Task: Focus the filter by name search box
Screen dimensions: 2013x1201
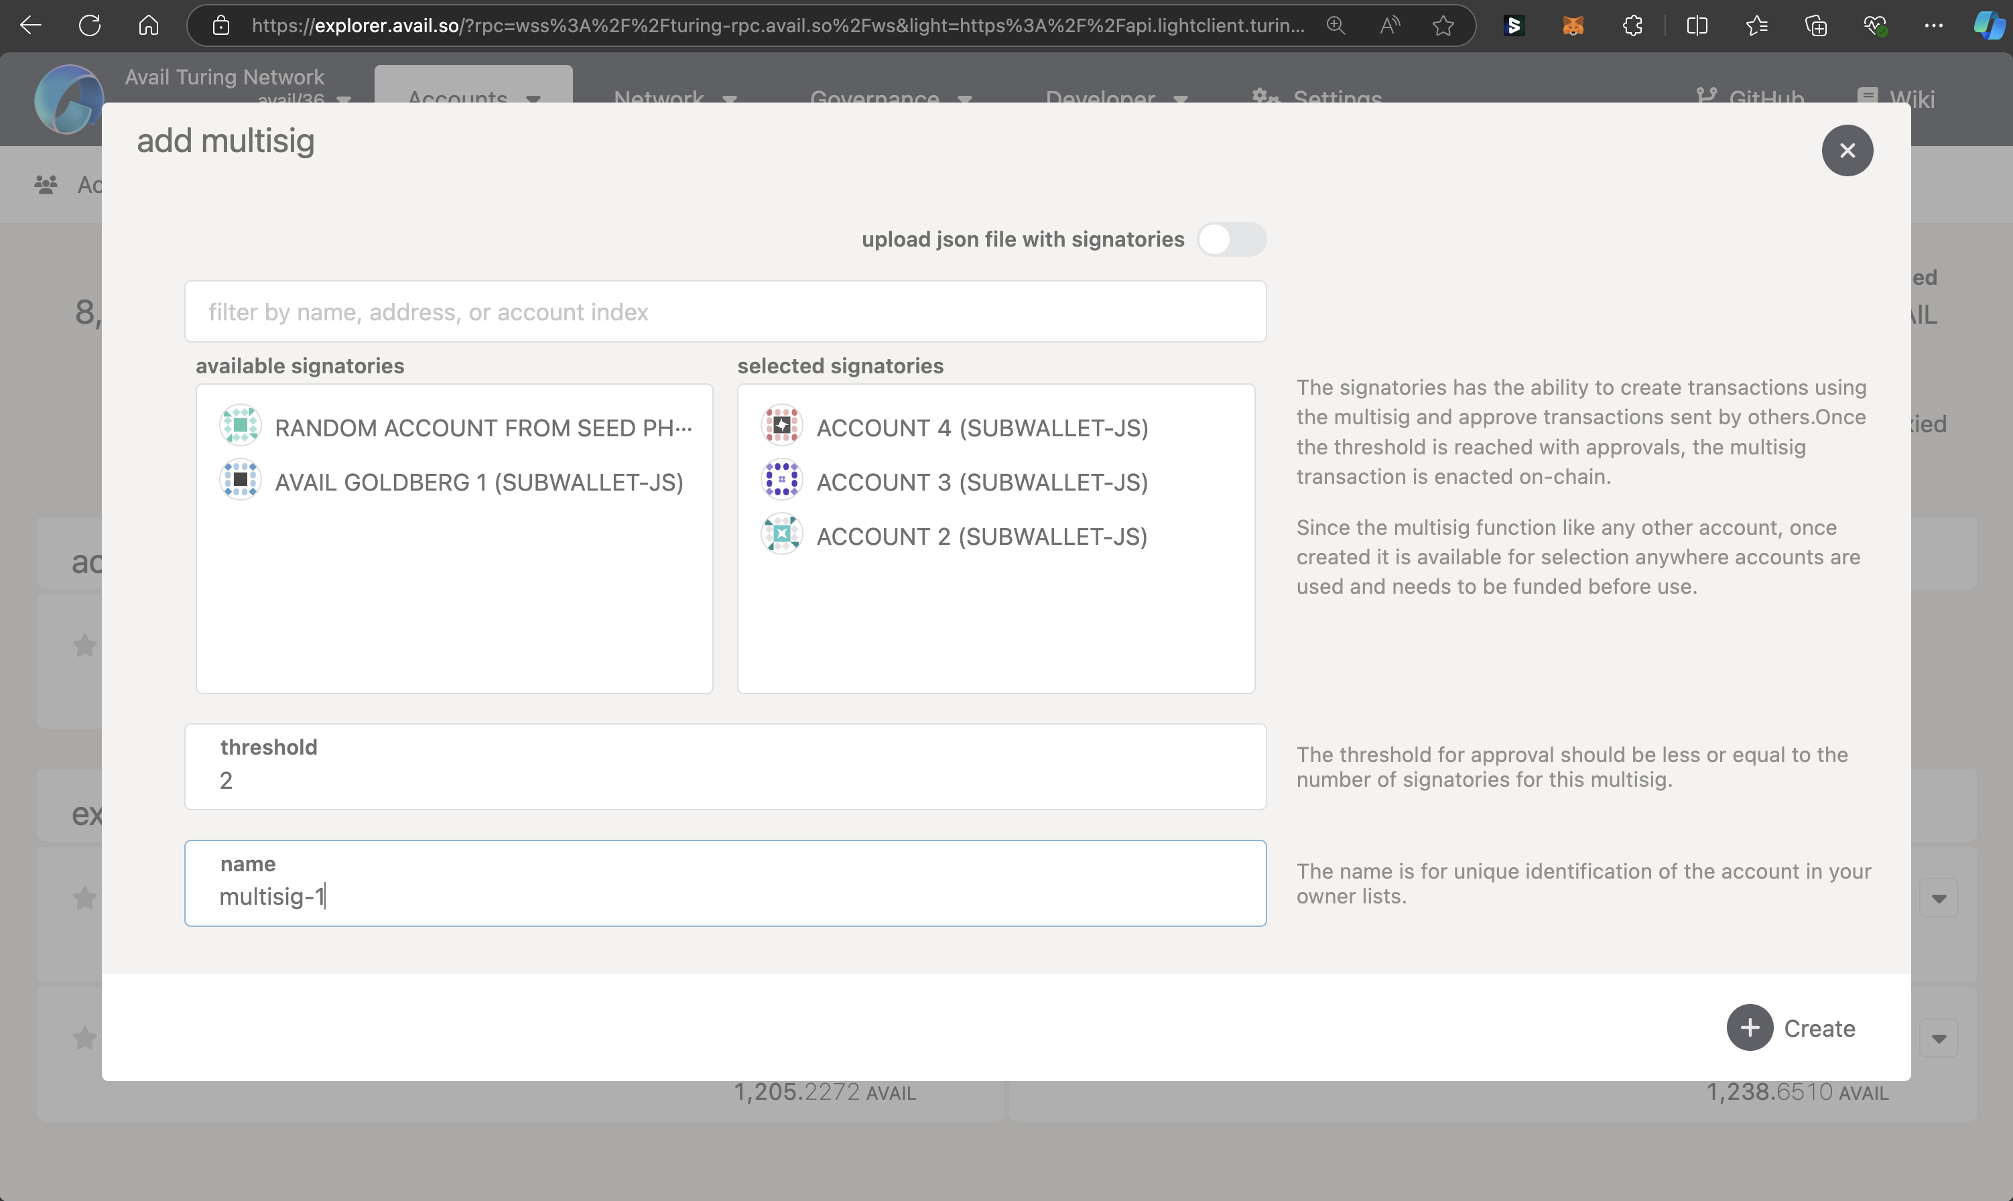Action: click(724, 312)
